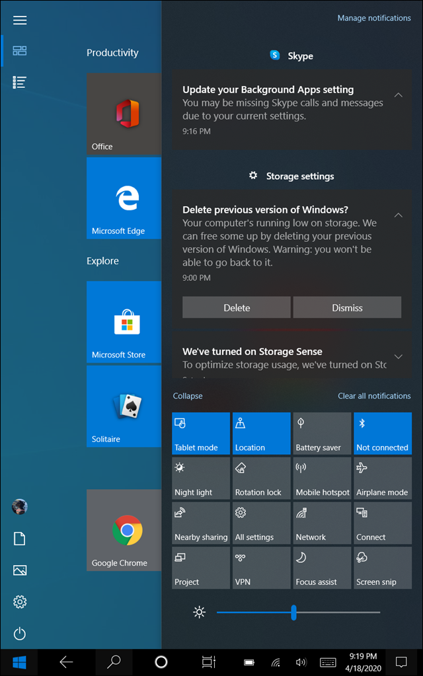Screen dimensions: 423x676
Task: Toggle Bluetooth Not connected tile
Action: 383,433
